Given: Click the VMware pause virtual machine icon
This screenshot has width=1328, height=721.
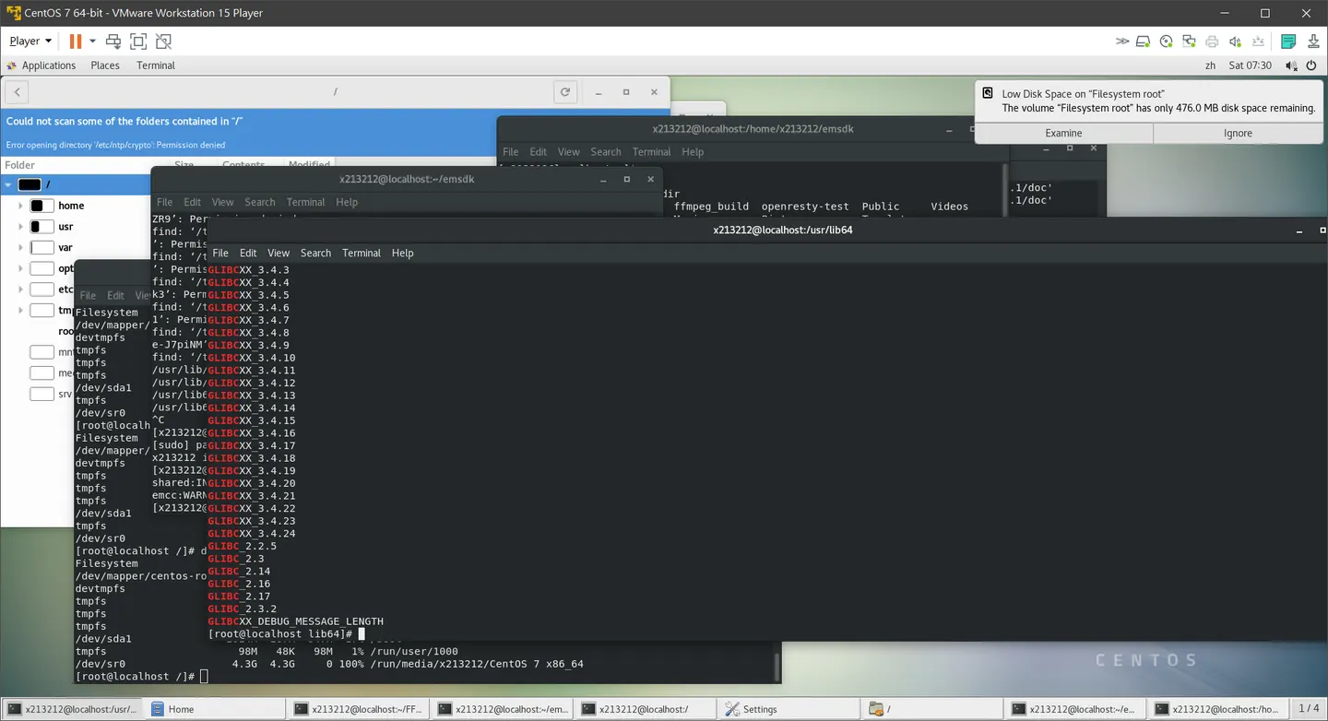Looking at the screenshot, I should coord(76,41).
